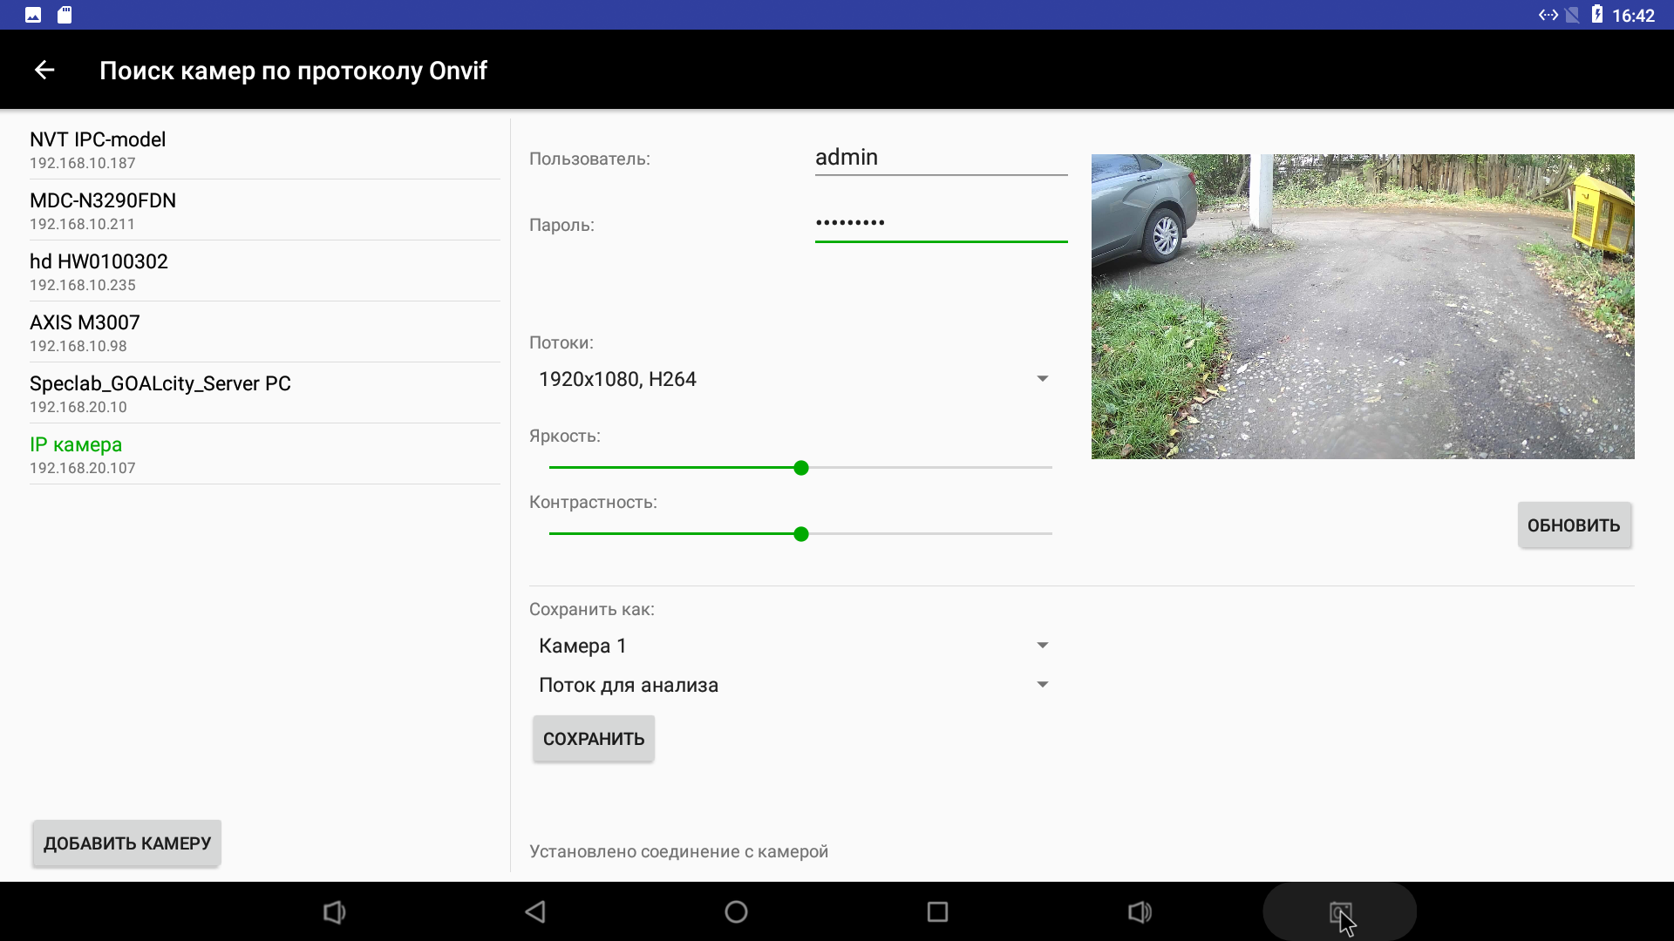Tap the Android back triangle button
This screenshot has height=941, width=1674.
click(535, 911)
